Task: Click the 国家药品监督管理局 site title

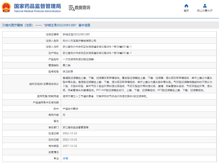Action: click(37, 6)
